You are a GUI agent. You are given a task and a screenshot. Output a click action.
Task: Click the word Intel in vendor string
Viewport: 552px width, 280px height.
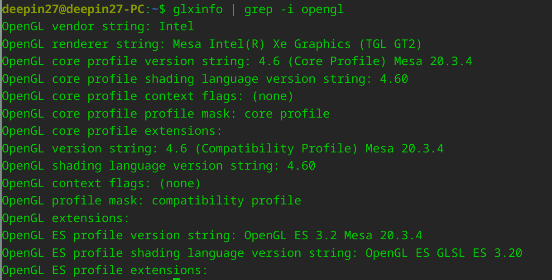[x=177, y=26]
